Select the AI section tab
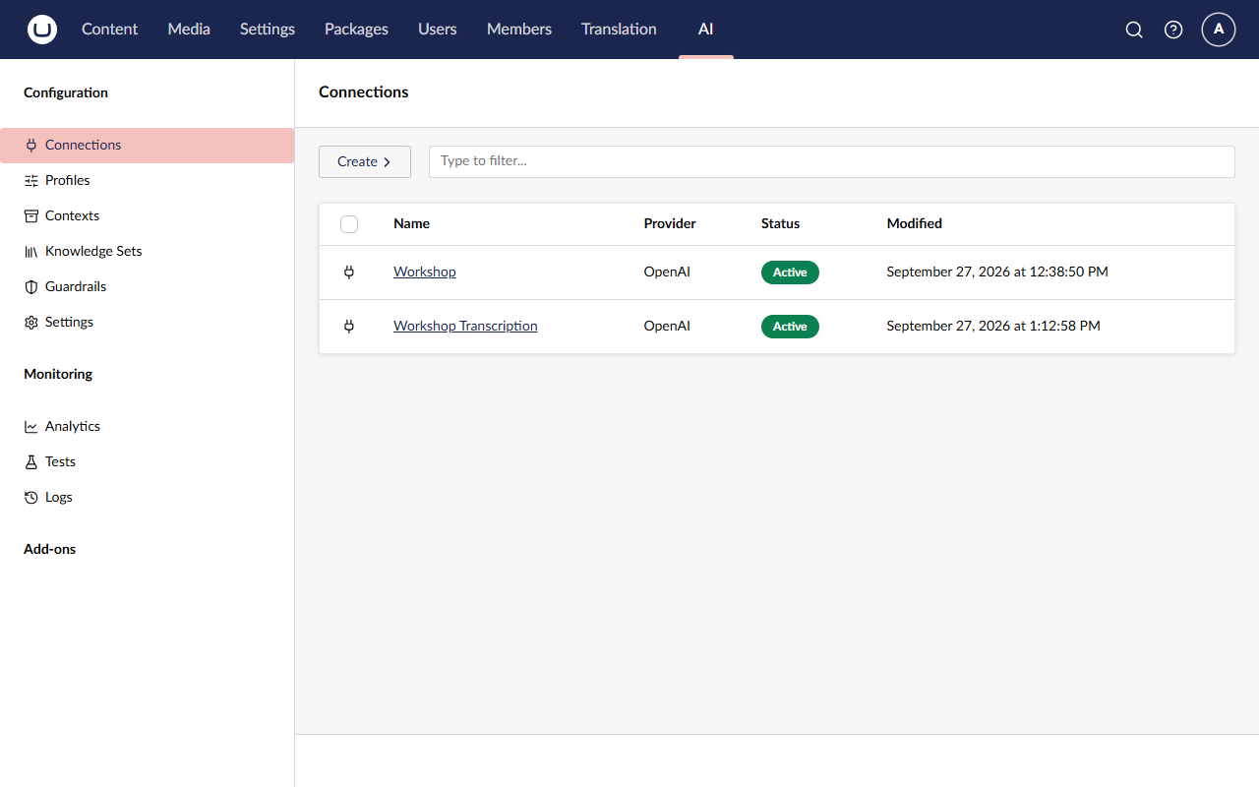1259x787 pixels. click(x=706, y=30)
